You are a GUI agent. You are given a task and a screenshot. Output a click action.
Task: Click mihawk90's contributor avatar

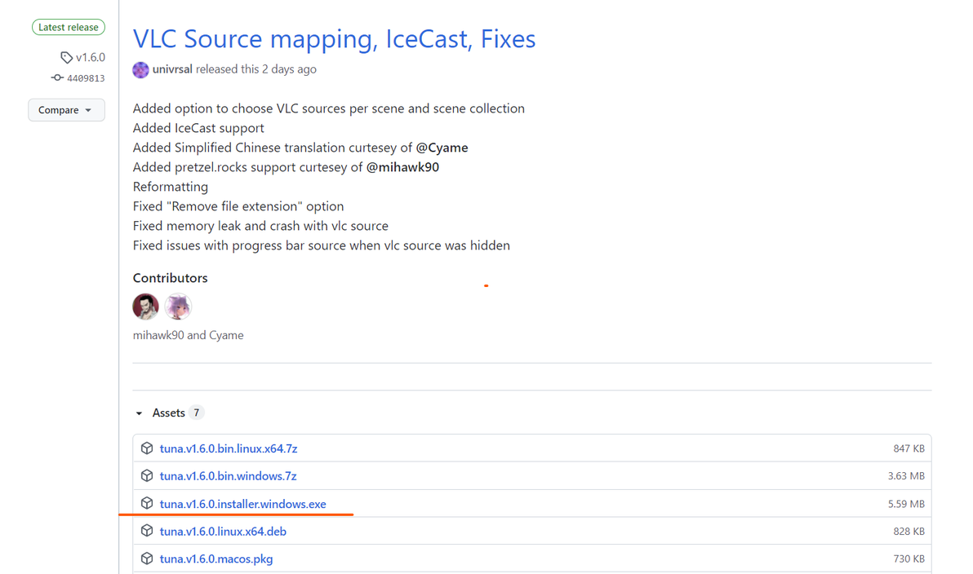[x=145, y=307]
